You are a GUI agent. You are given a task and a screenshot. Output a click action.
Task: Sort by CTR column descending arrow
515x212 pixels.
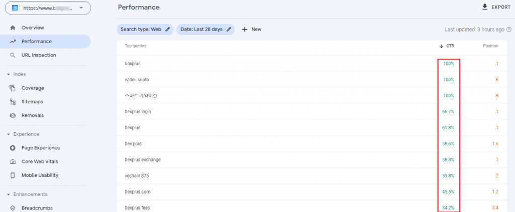(442, 46)
